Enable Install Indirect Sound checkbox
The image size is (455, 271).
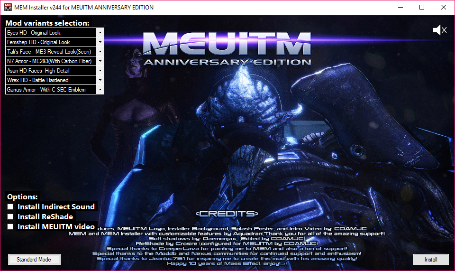click(x=10, y=206)
